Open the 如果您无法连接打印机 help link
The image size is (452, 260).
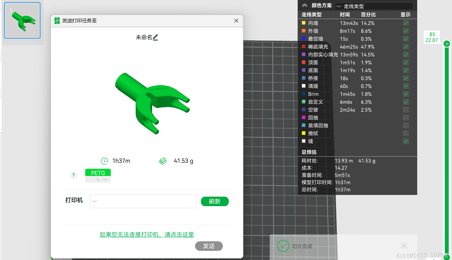click(x=147, y=234)
